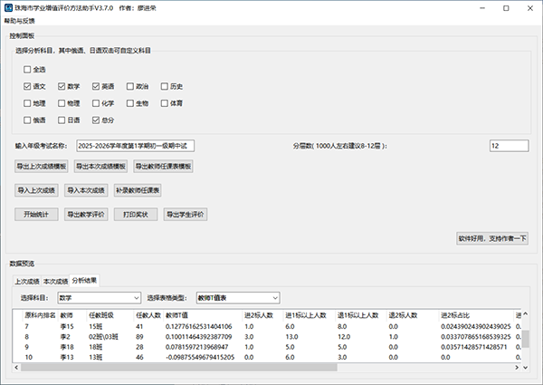Click the 任教人数 column header
This screenshot has width=543, height=385.
click(148, 315)
